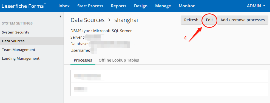Select Data Sources in sidebar
Screen dimensions: 270x103
32,41
